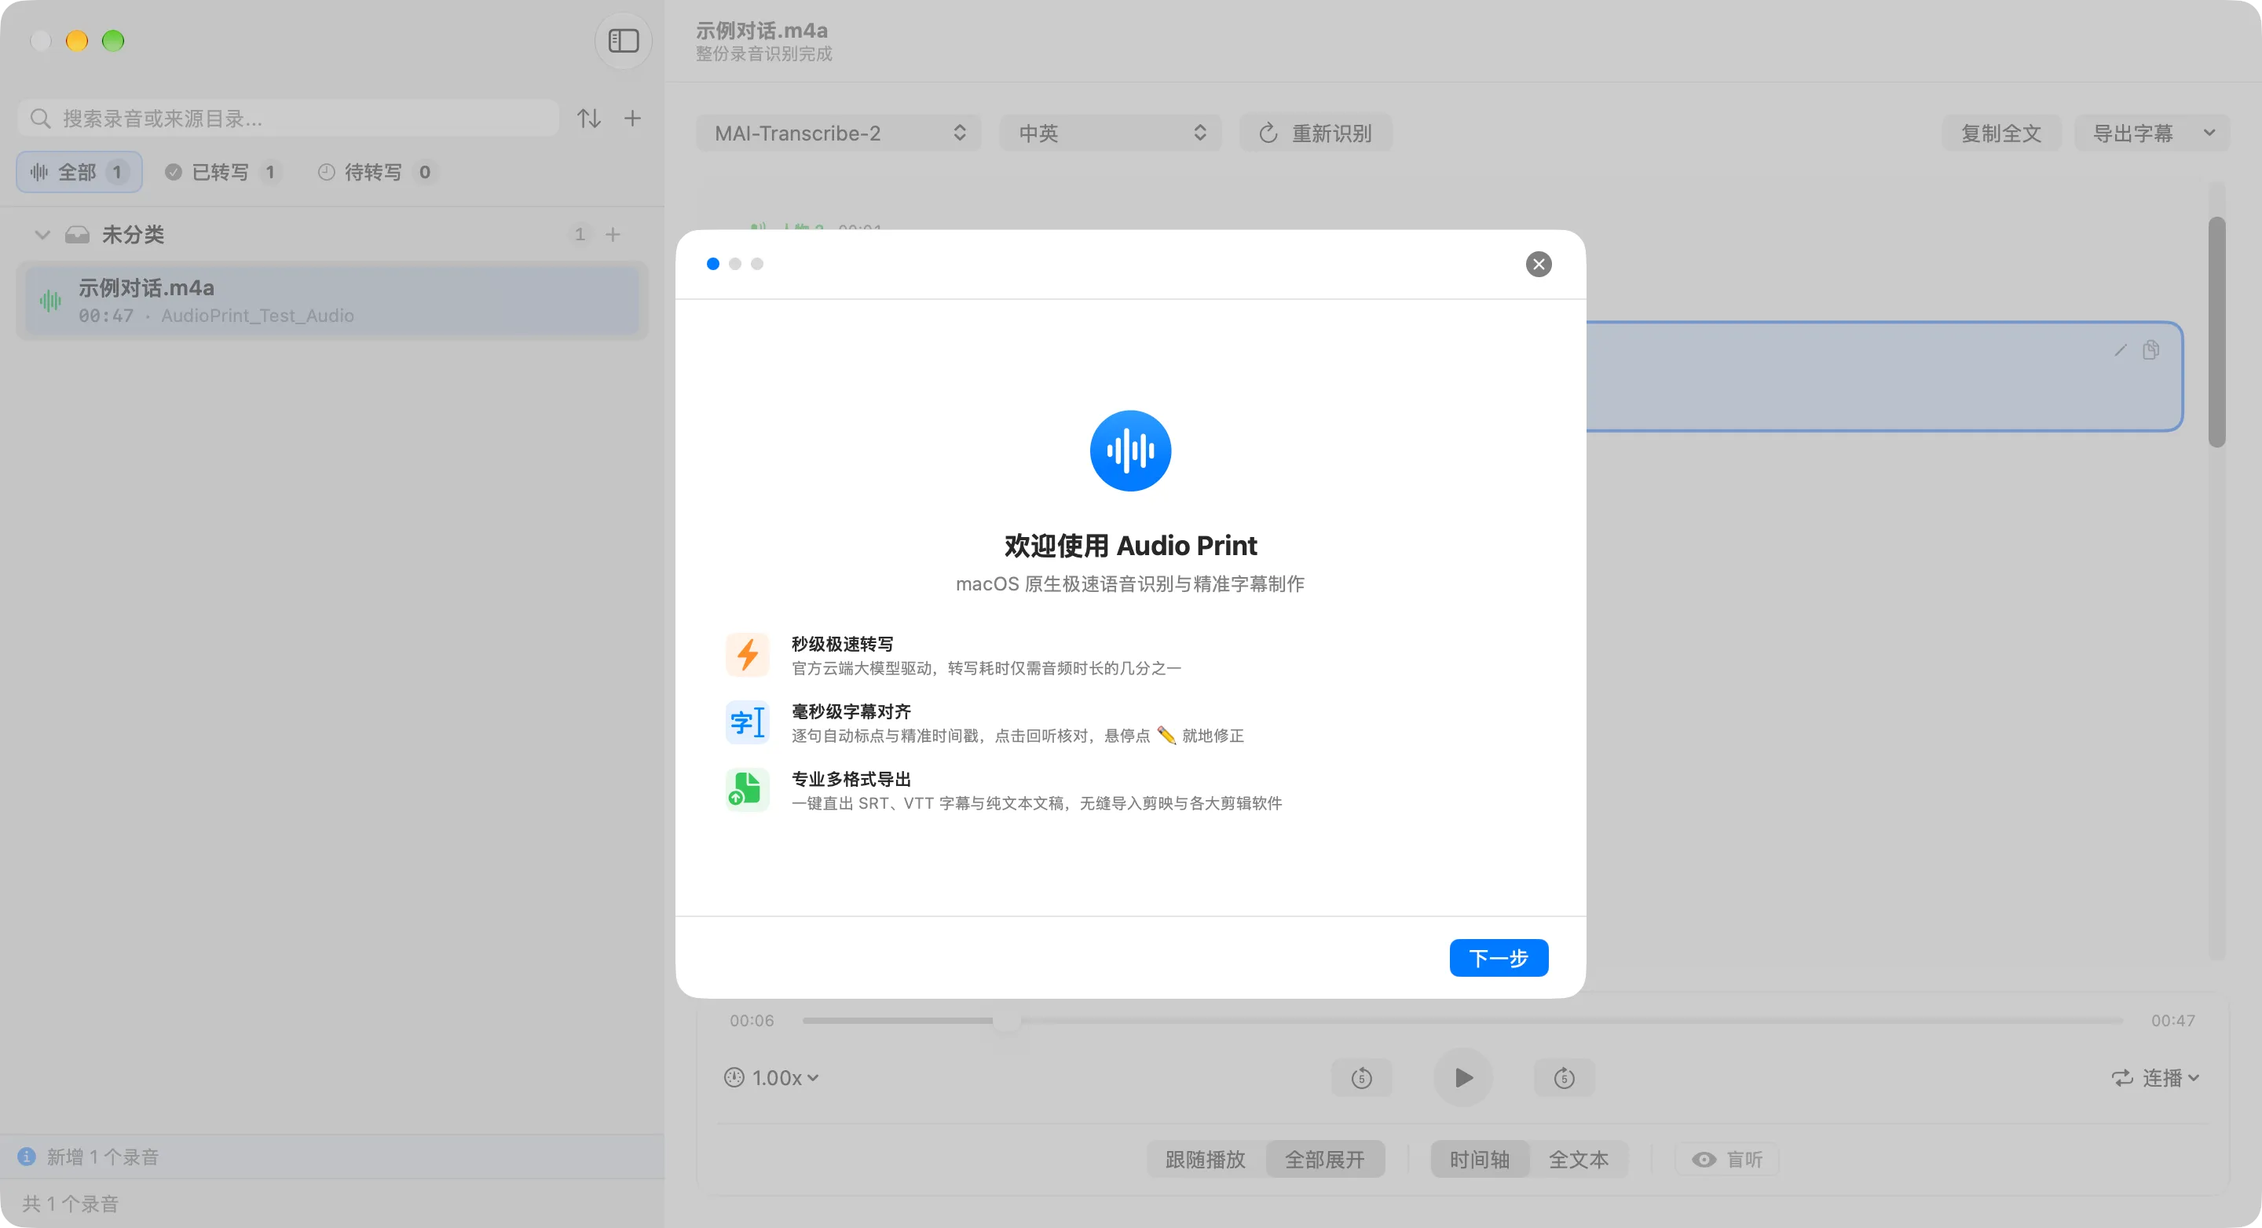Switch to 时间轴 timeline view

[1480, 1160]
